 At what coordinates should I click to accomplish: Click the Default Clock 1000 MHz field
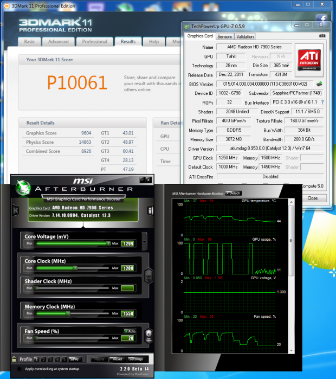click(228, 167)
